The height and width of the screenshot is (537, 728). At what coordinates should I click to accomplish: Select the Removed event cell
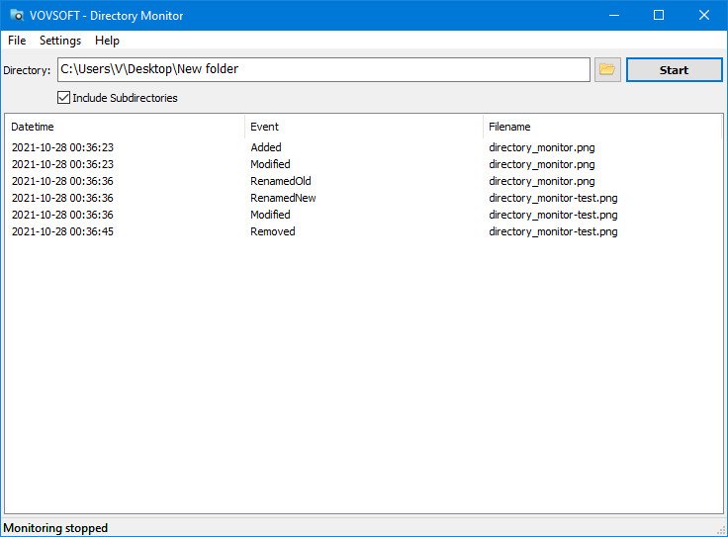click(273, 231)
